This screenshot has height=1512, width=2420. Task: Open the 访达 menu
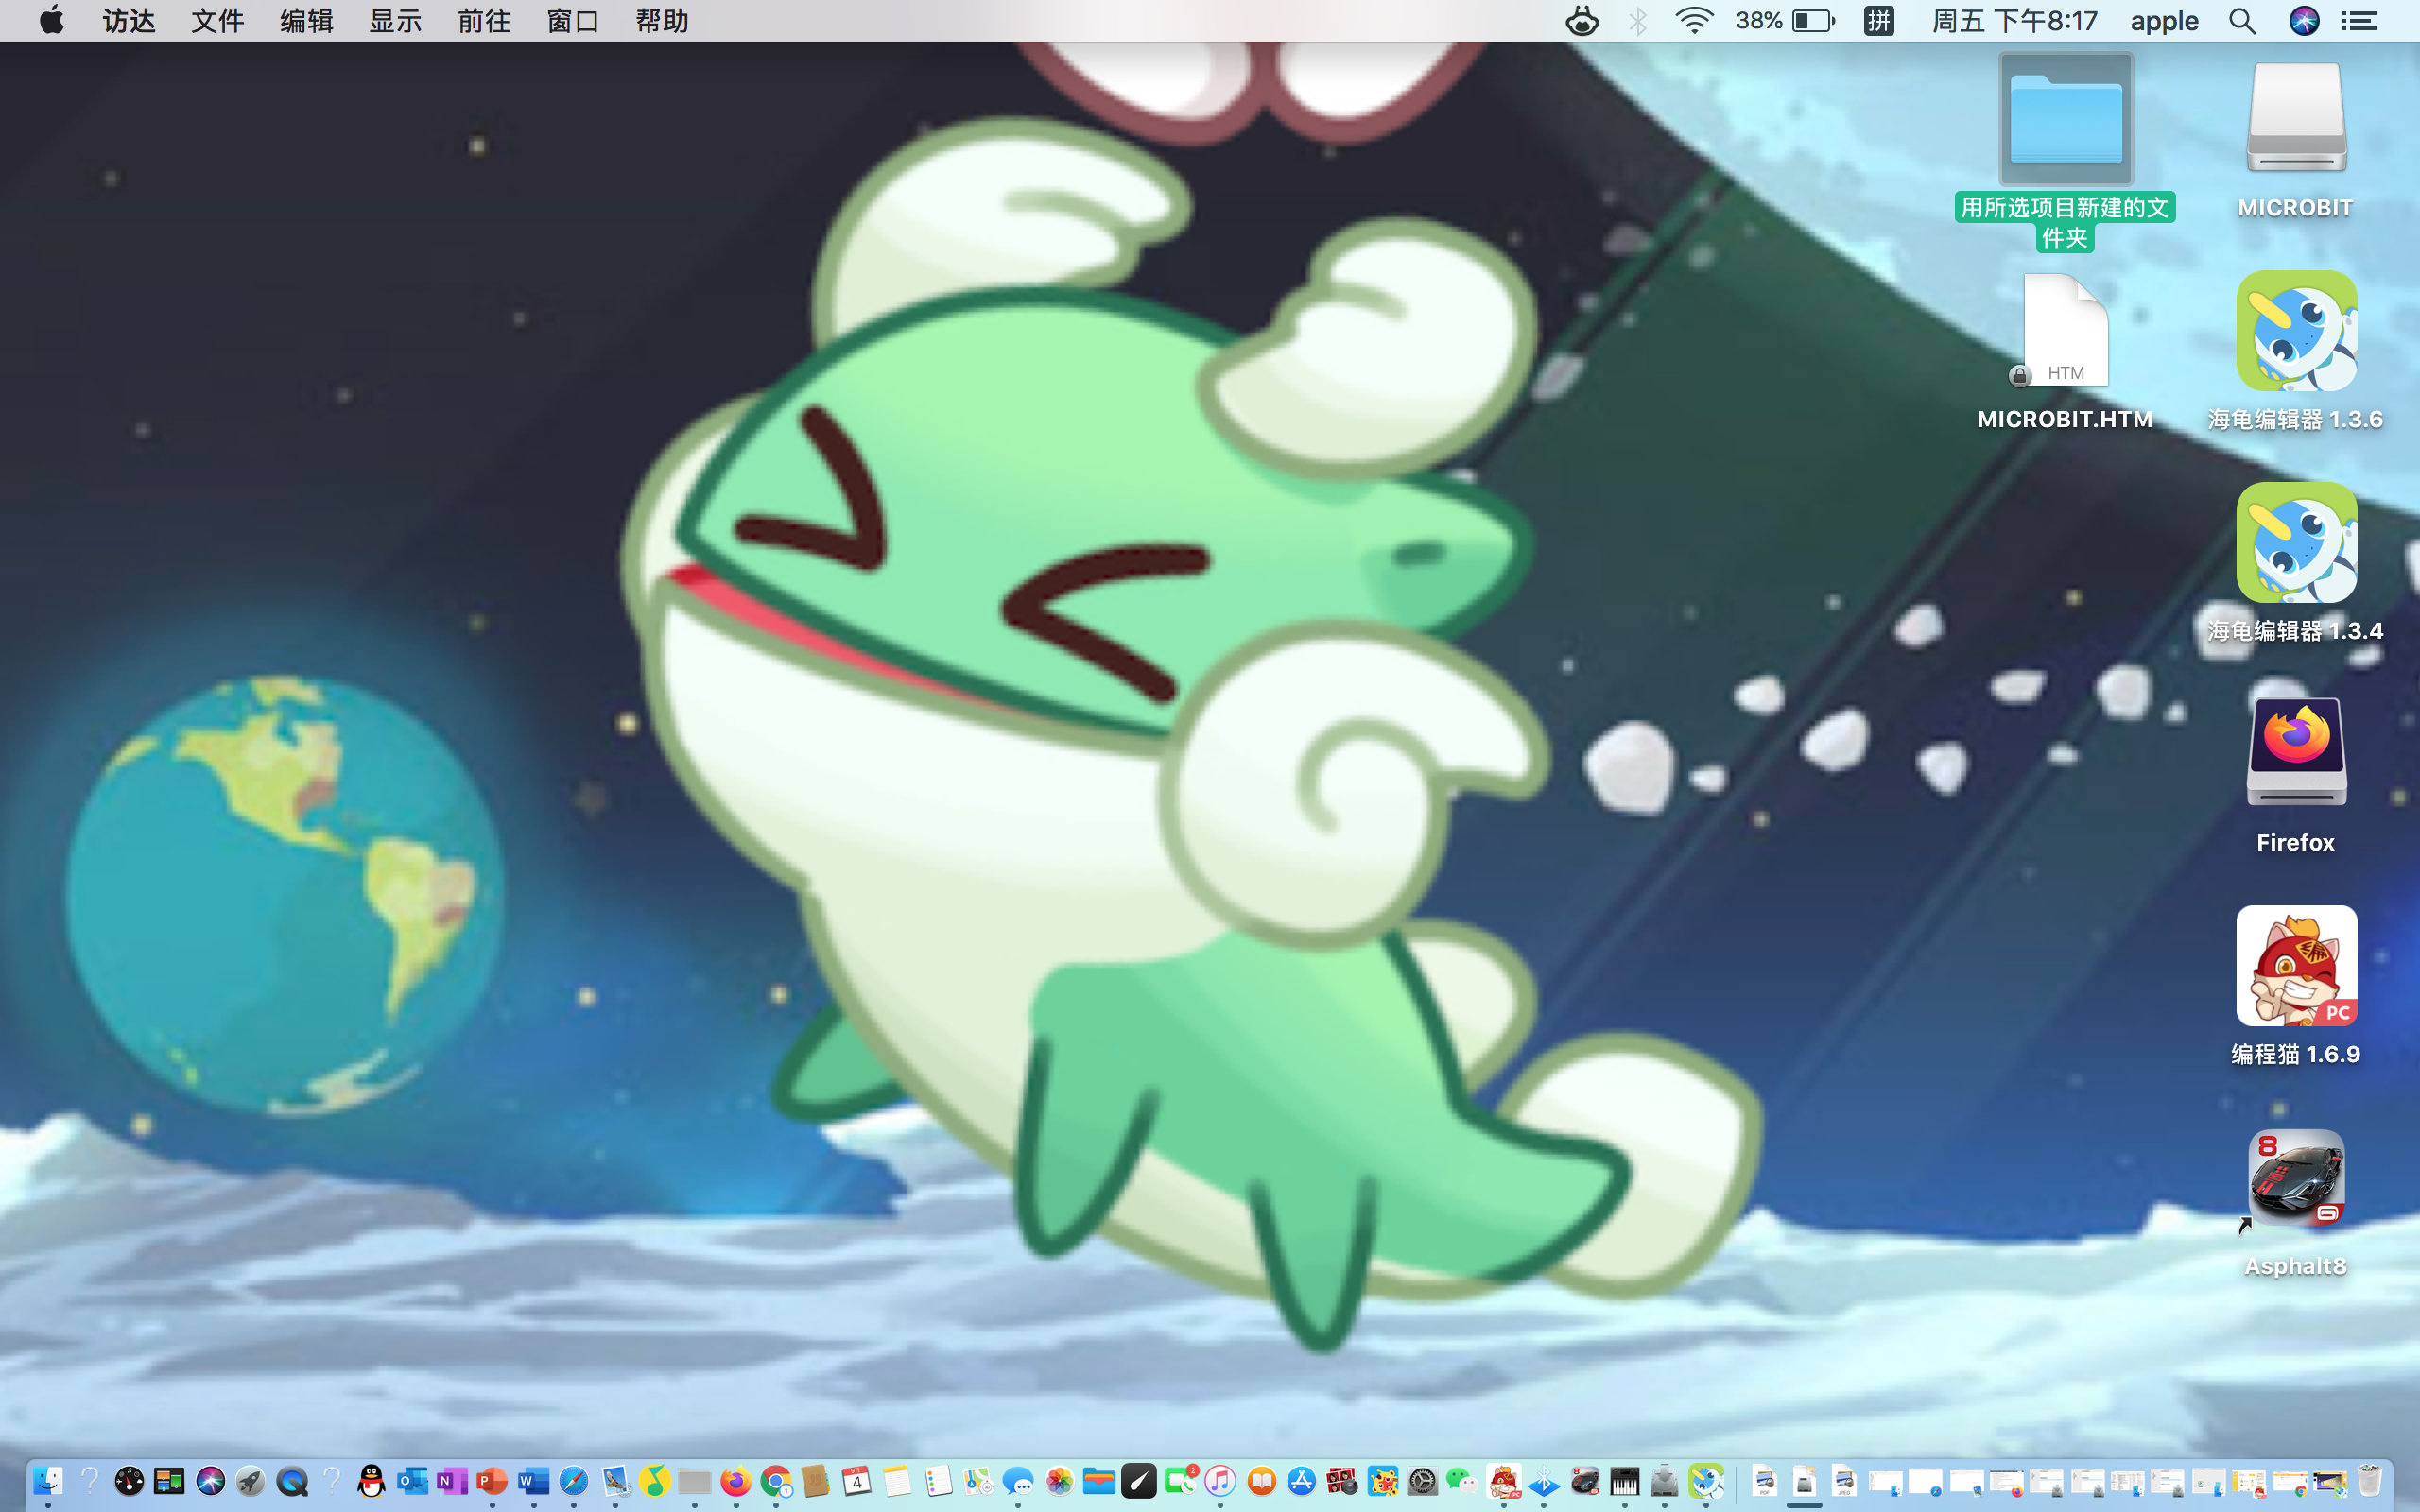129,21
